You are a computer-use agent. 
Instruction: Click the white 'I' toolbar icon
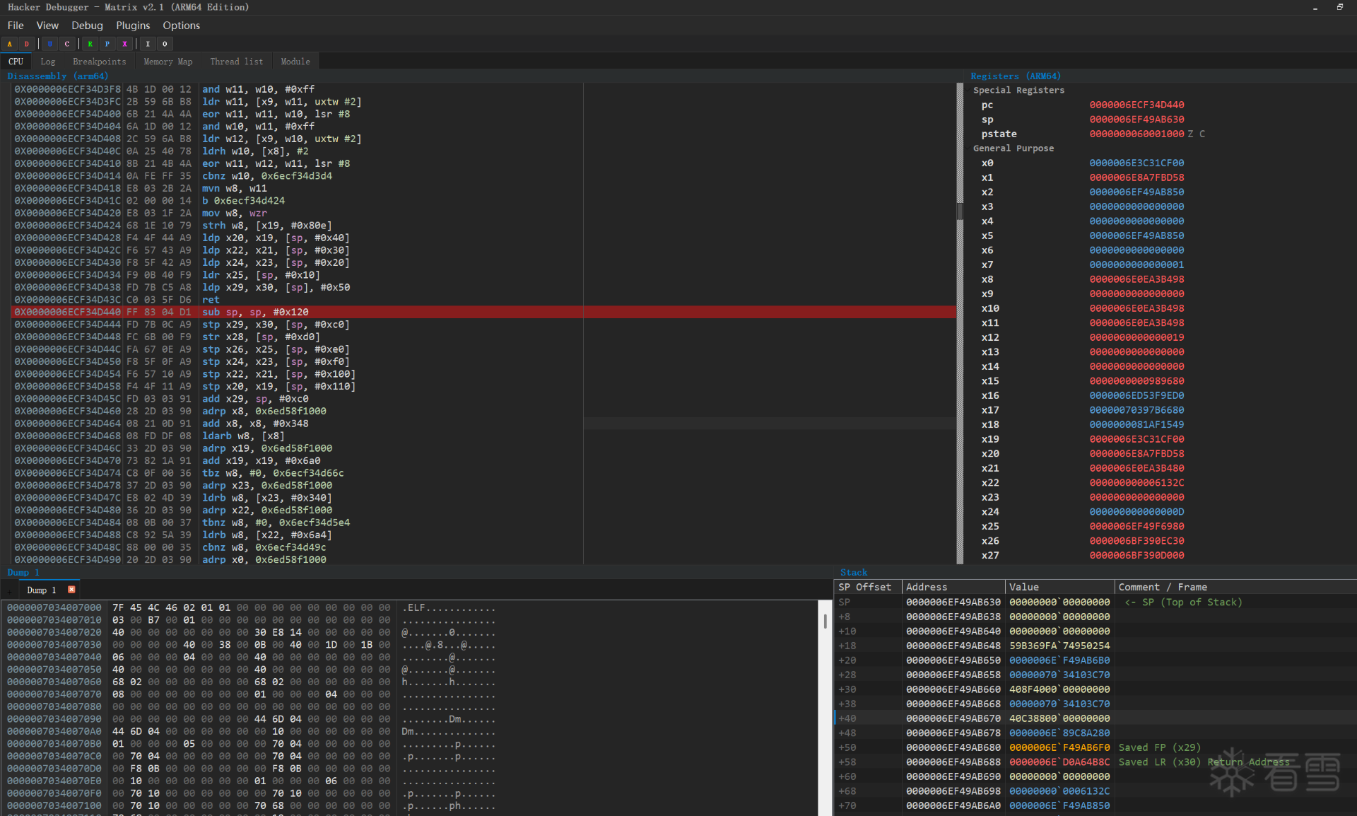pos(148,44)
